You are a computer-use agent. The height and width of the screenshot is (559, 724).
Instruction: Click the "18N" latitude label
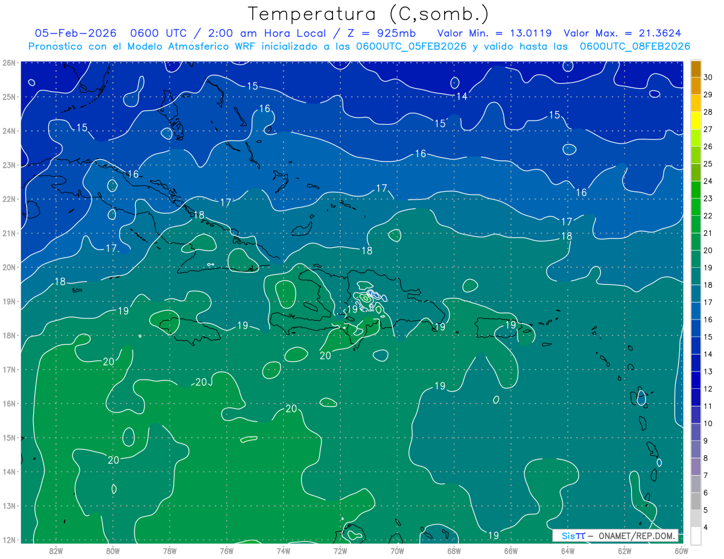point(9,335)
